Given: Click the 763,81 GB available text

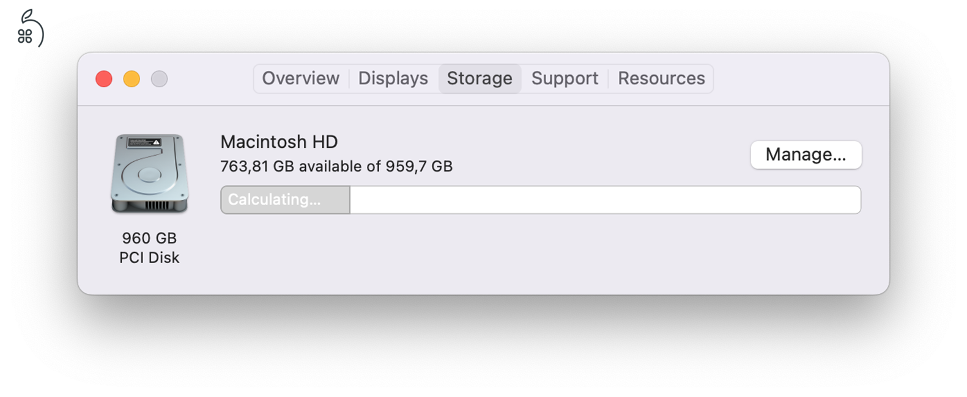Looking at the screenshot, I should click(336, 166).
